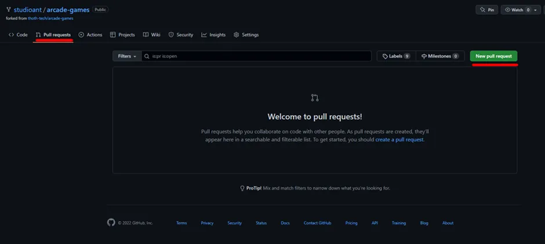The width and height of the screenshot is (545, 244).
Task: Switch to the Actions tab
Action: (90, 35)
